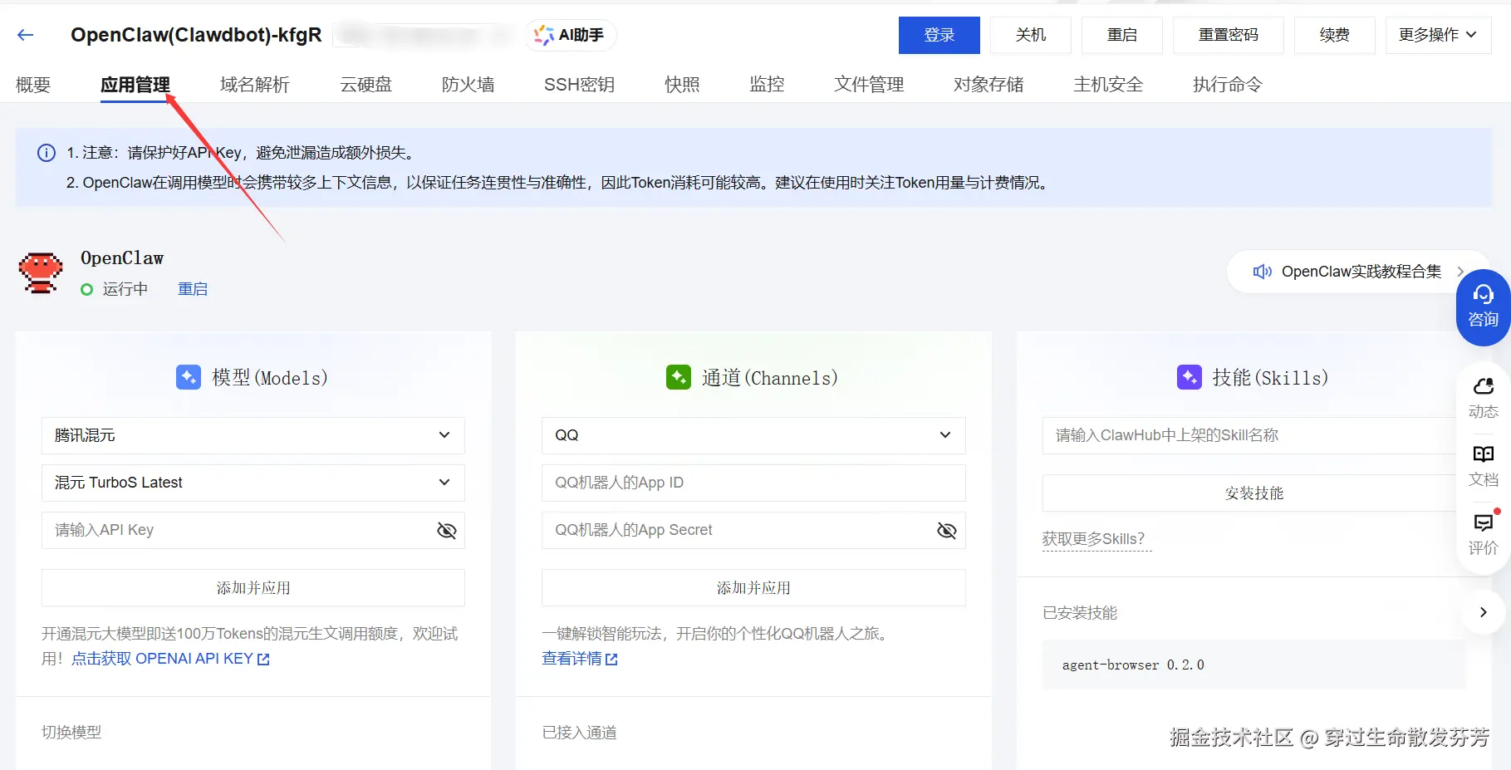The height and width of the screenshot is (770, 1511).
Task: Click the 关机 shutdown button
Action: (1031, 35)
